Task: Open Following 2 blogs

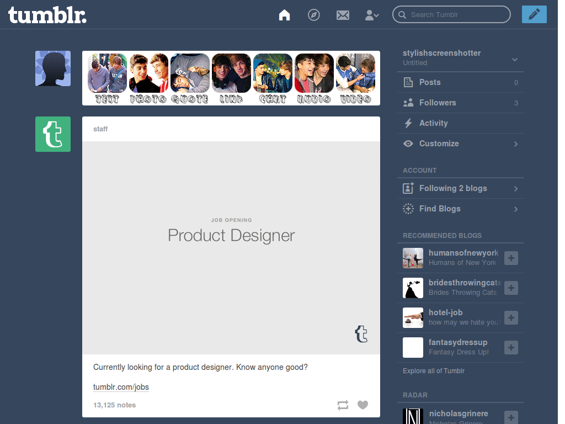Action: pyautogui.click(x=460, y=188)
